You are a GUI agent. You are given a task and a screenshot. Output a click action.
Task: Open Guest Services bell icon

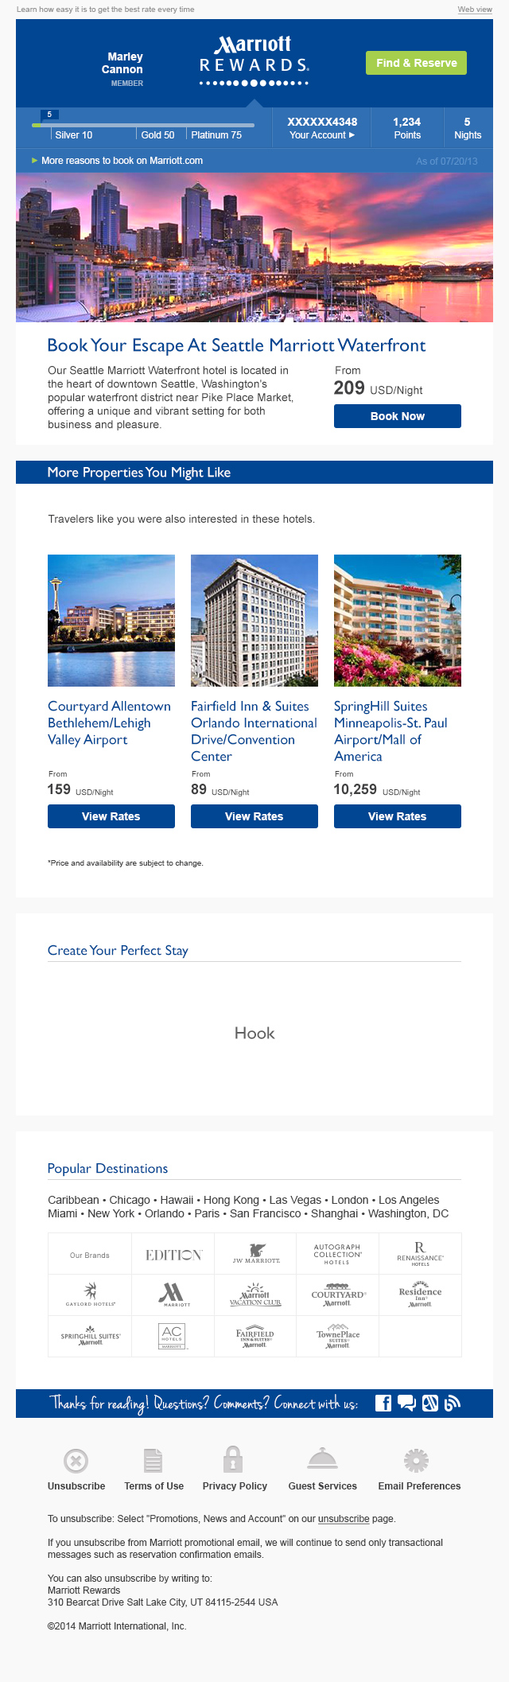[x=322, y=1459]
